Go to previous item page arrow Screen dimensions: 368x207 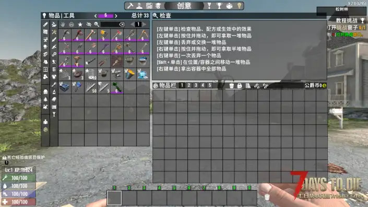click(x=133, y=24)
